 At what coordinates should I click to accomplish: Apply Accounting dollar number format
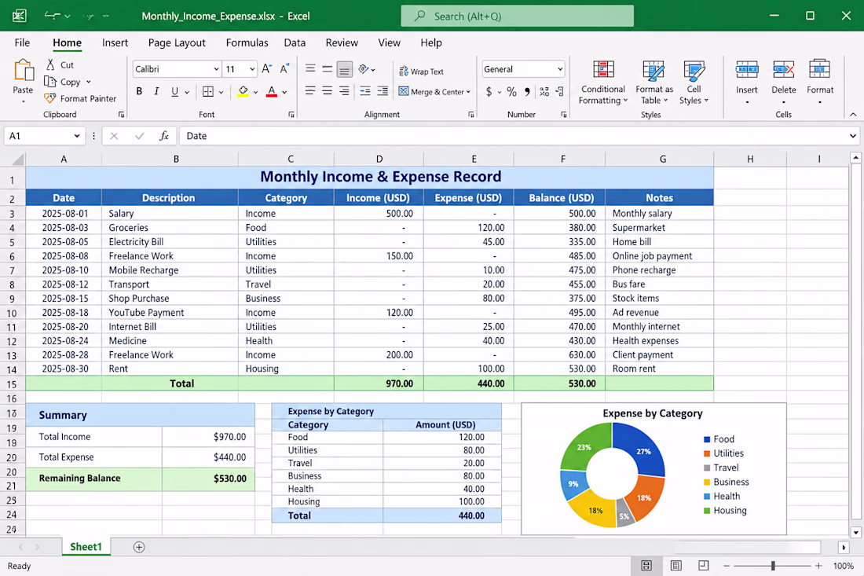[489, 91]
